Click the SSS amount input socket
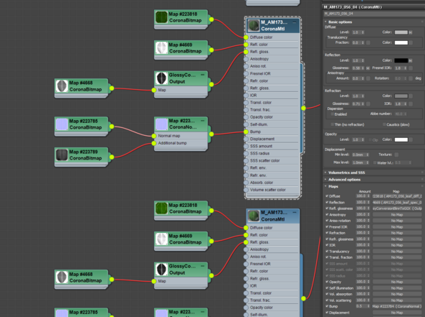425x317 pixels. pyautogui.click(x=246, y=147)
